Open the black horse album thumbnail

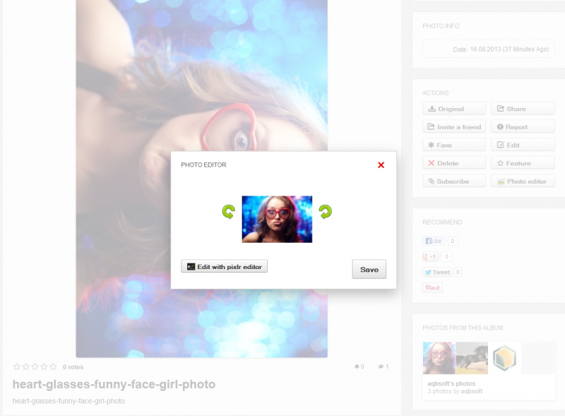pos(472,358)
